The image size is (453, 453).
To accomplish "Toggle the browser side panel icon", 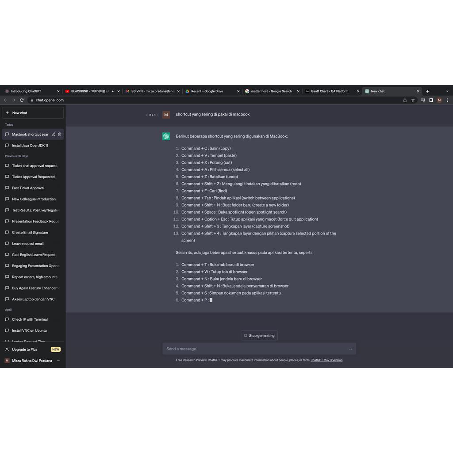I will pyautogui.click(x=431, y=100).
